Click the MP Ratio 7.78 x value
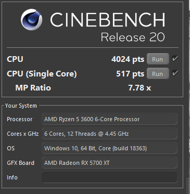Viewport: 190px width, 194px height. tap(140, 88)
